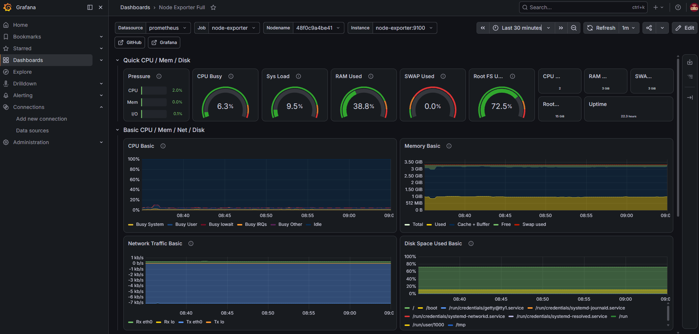The width and height of the screenshot is (699, 334).
Task: Click the Share dashboard icon
Action: point(649,28)
